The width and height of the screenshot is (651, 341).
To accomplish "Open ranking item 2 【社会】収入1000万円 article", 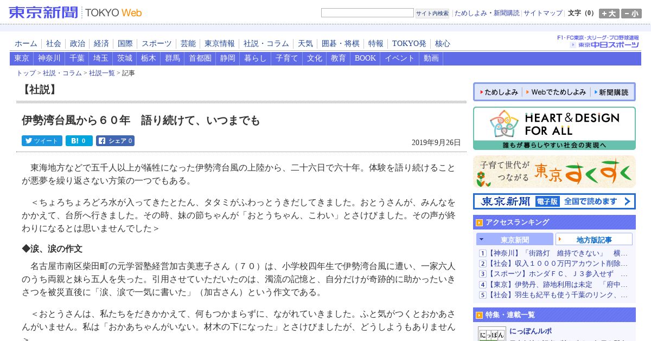I will (558, 264).
